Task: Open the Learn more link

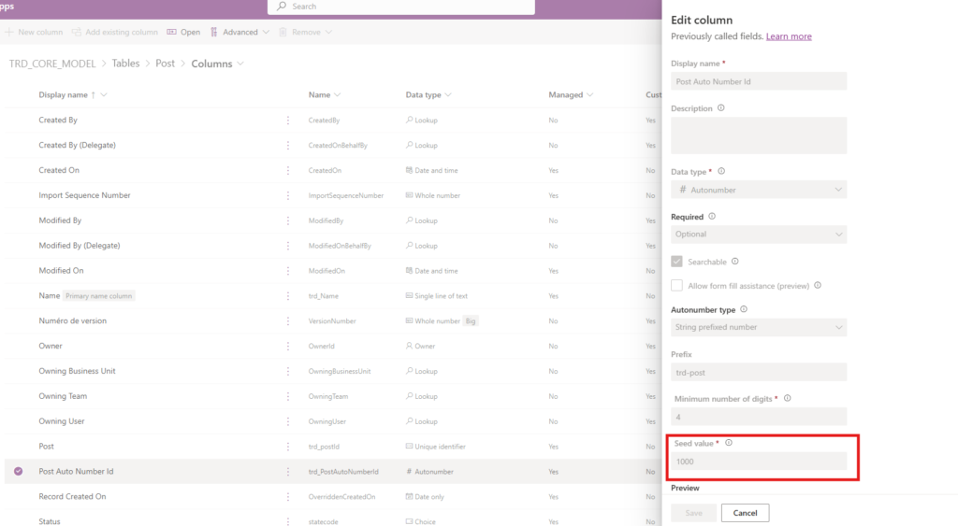Action: [789, 36]
